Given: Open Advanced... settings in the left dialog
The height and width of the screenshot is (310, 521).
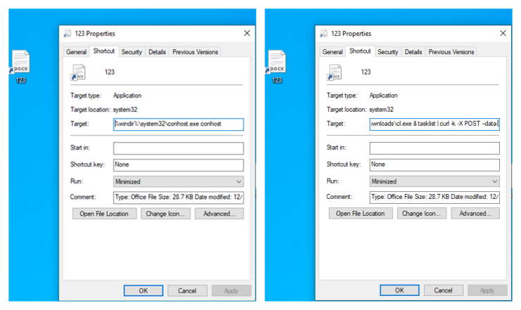Looking at the screenshot, I should click(x=219, y=214).
